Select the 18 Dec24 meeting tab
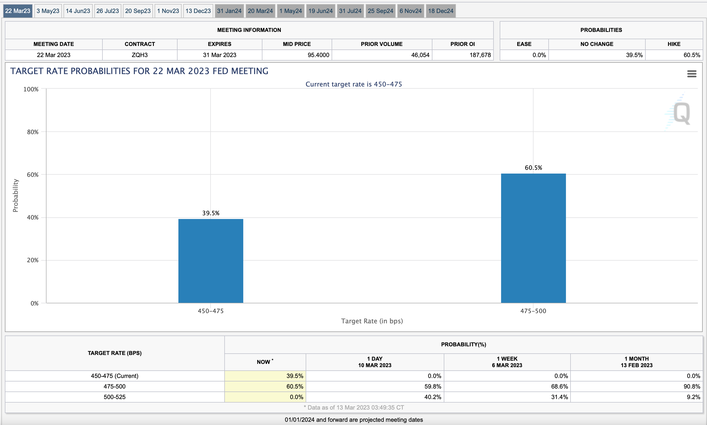Image resolution: width=707 pixels, height=425 pixels. (x=441, y=11)
